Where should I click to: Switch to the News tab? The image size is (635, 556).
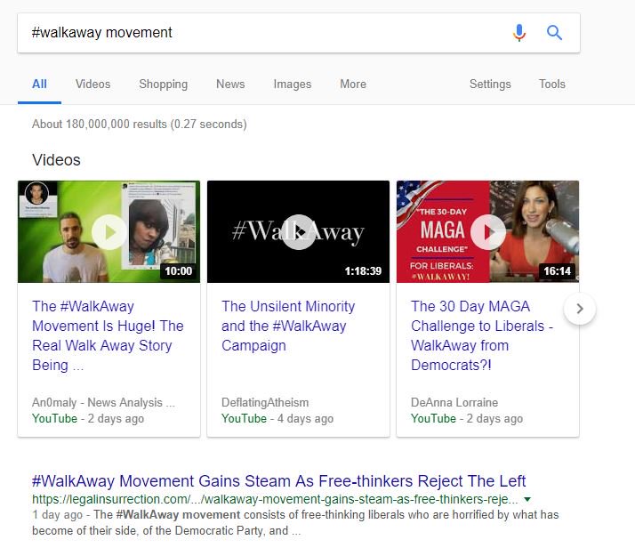pos(230,84)
